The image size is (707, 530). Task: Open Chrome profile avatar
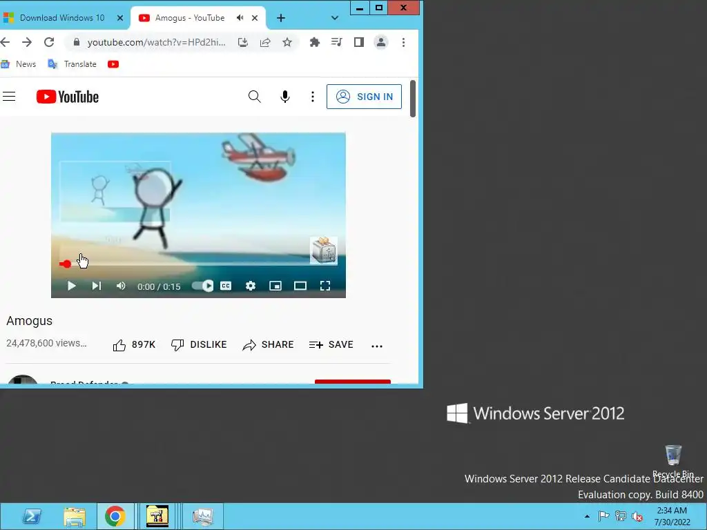381,42
